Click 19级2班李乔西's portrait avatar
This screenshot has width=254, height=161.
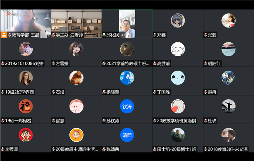coord(26,78)
